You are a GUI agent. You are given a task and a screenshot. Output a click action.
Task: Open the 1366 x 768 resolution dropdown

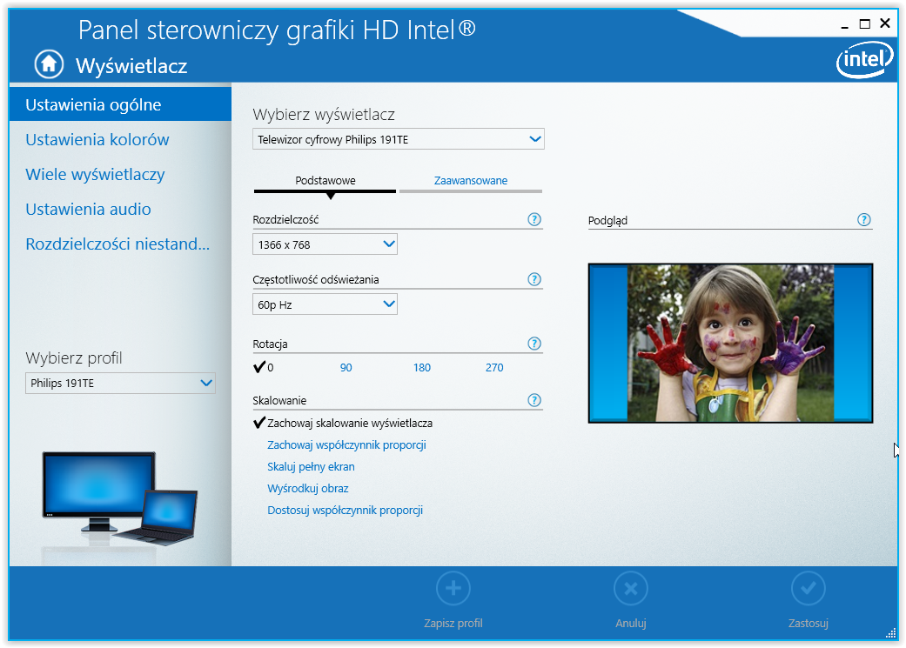[325, 244]
